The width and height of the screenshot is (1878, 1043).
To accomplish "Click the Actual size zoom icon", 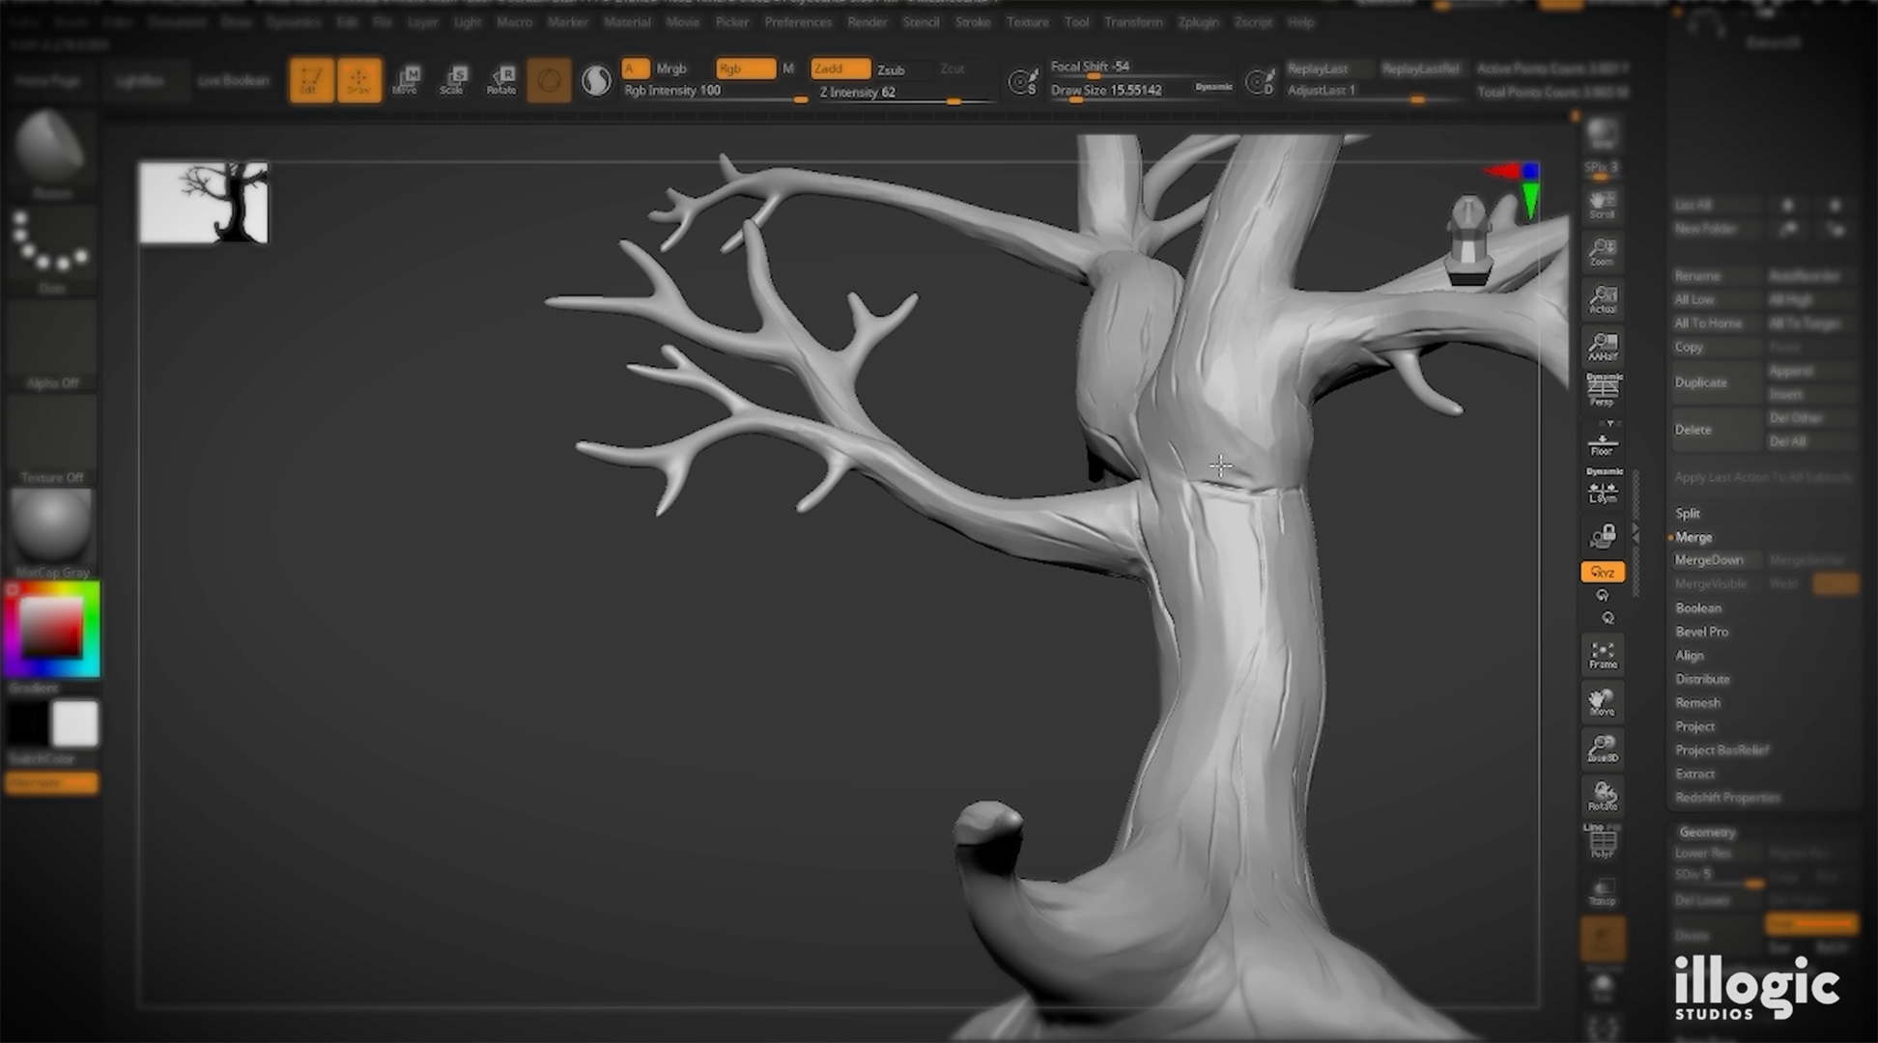I will [x=1602, y=298].
